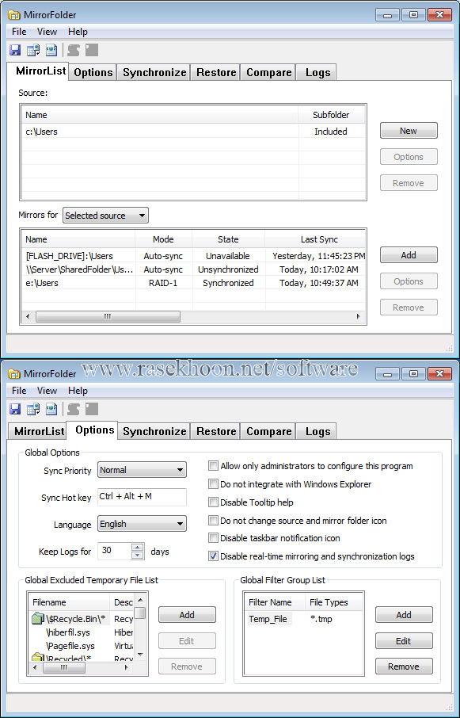Open the Sync Priority dropdown set to Normal

tap(142, 470)
